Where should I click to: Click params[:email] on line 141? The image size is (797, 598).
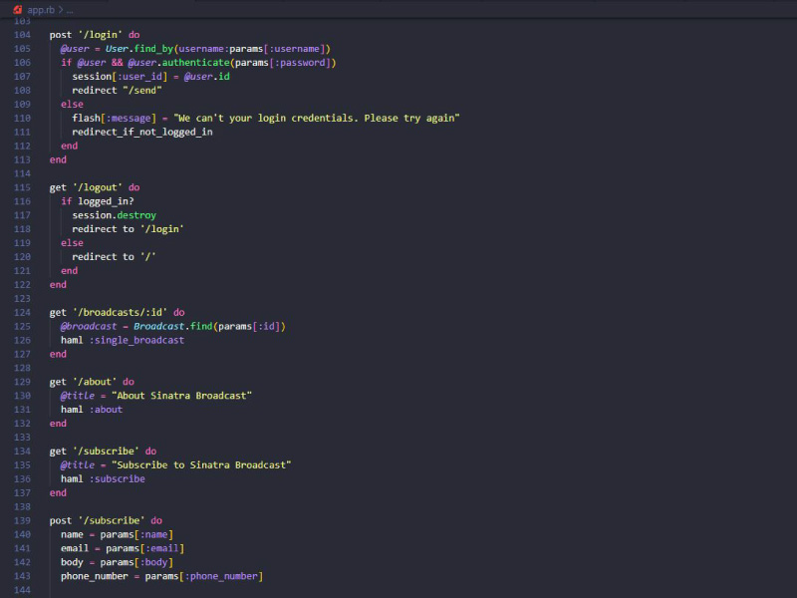144,548
